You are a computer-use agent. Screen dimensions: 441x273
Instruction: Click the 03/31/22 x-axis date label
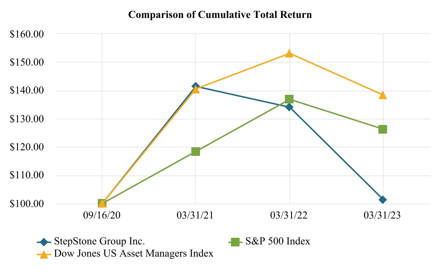coord(289,216)
